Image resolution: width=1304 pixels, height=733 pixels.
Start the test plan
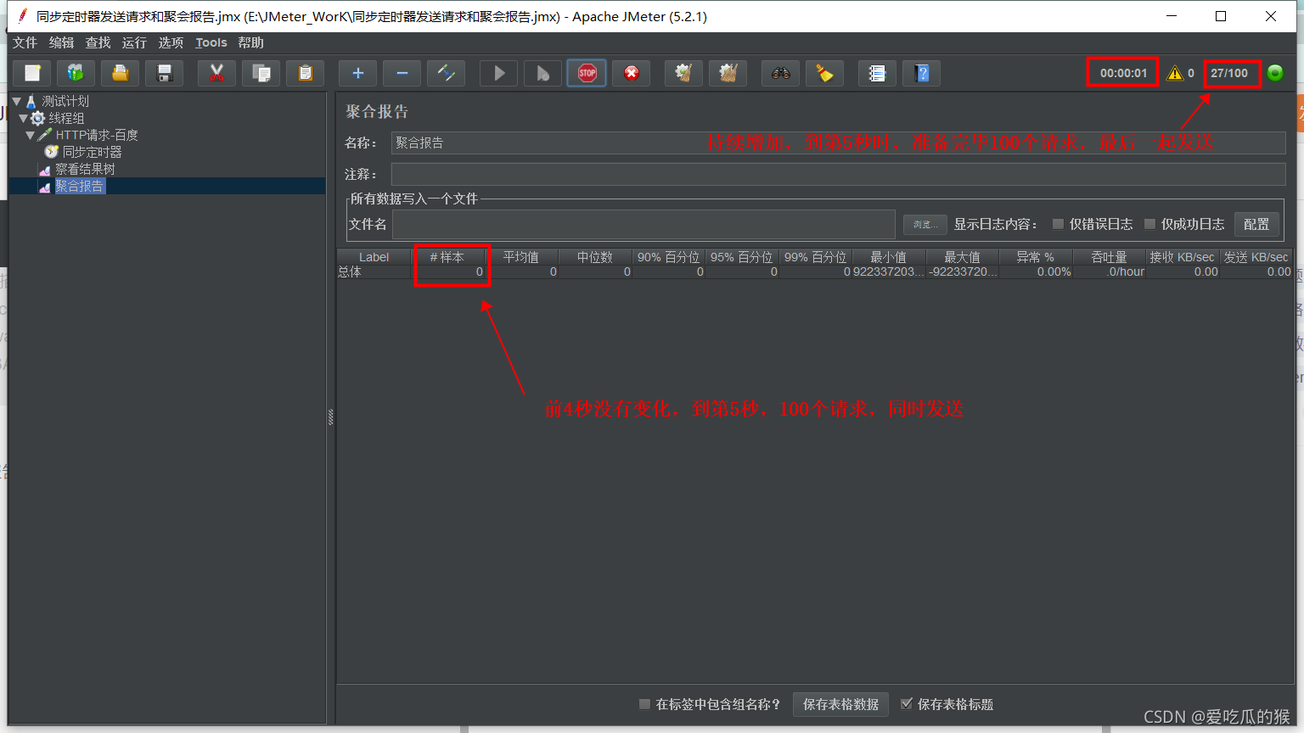pos(498,73)
